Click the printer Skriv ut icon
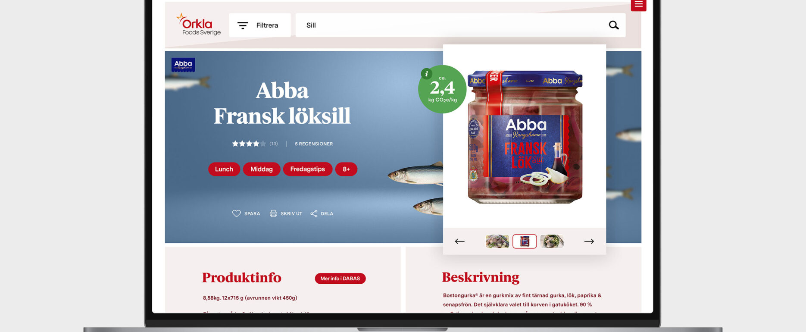 pyautogui.click(x=273, y=213)
